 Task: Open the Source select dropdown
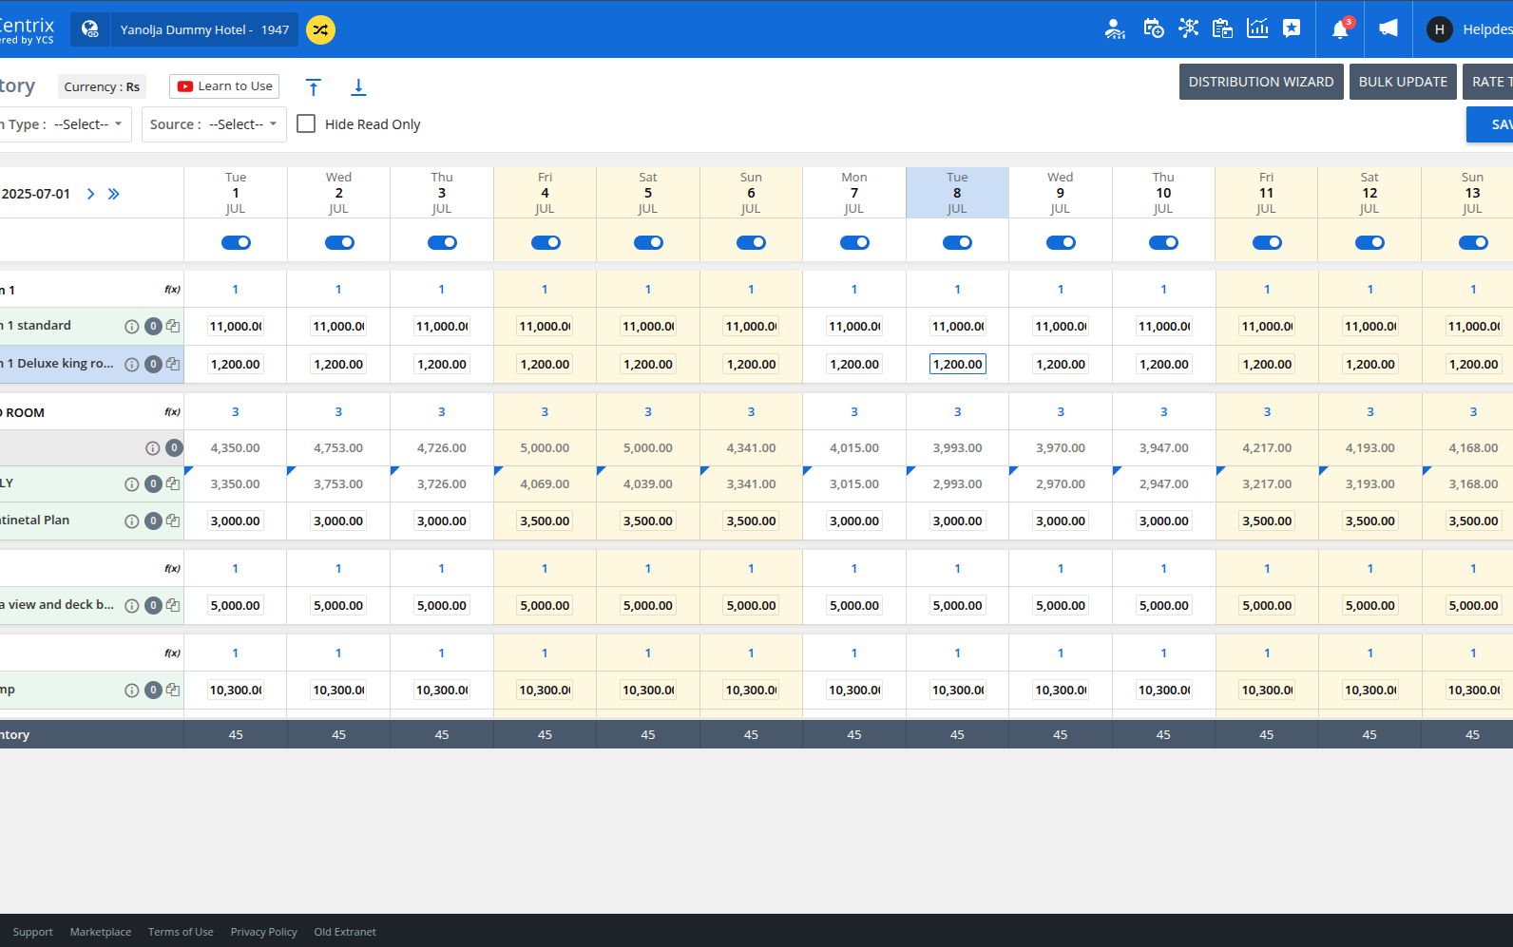click(214, 124)
